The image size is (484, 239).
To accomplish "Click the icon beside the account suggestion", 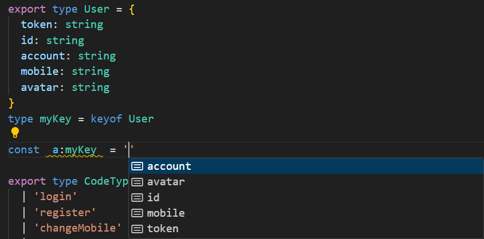I will [x=137, y=166].
